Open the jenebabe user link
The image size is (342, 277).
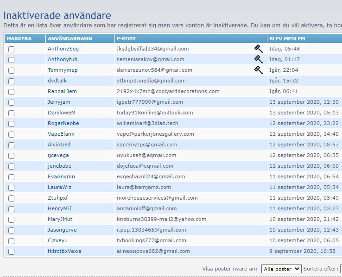[59, 166]
